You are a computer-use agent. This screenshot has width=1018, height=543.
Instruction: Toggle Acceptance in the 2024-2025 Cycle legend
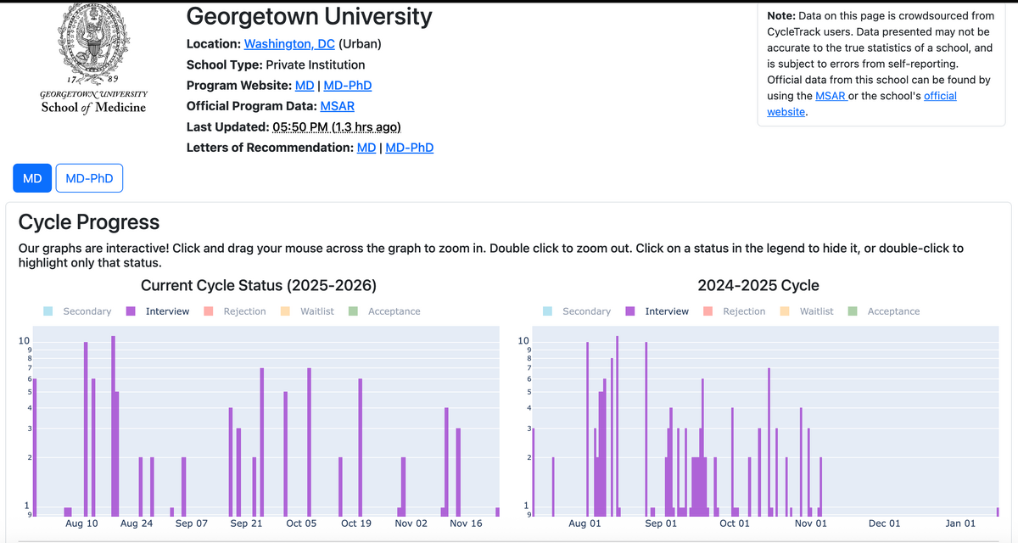(x=884, y=311)
